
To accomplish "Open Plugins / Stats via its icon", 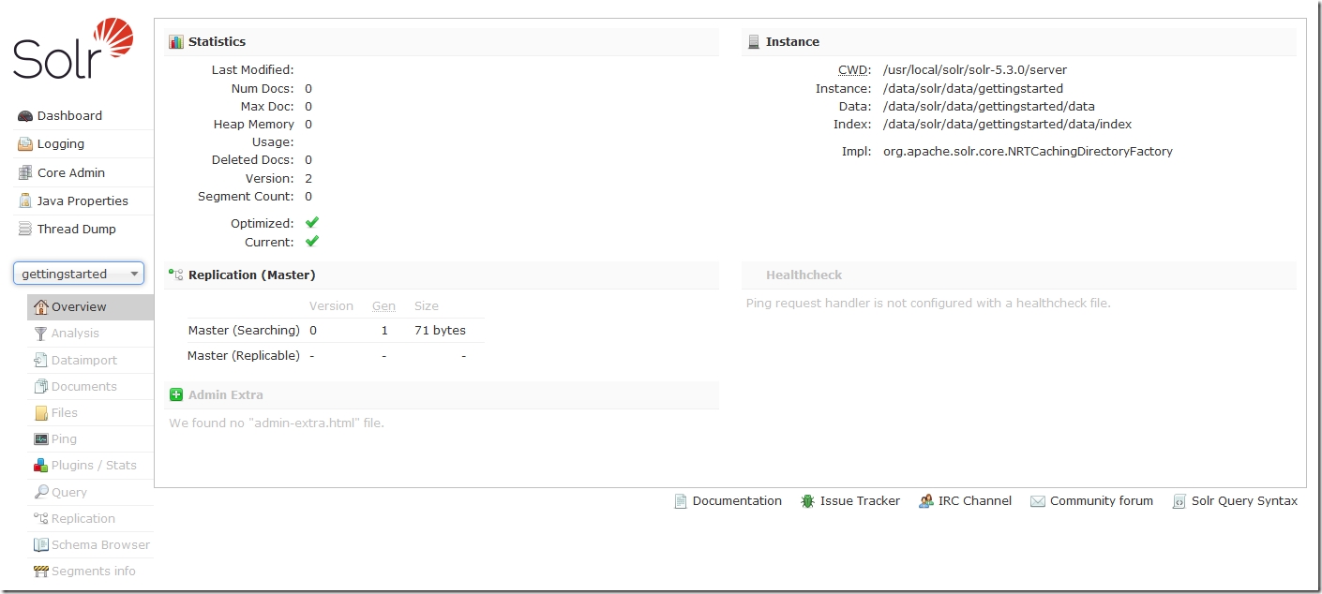I will point(41,465).
